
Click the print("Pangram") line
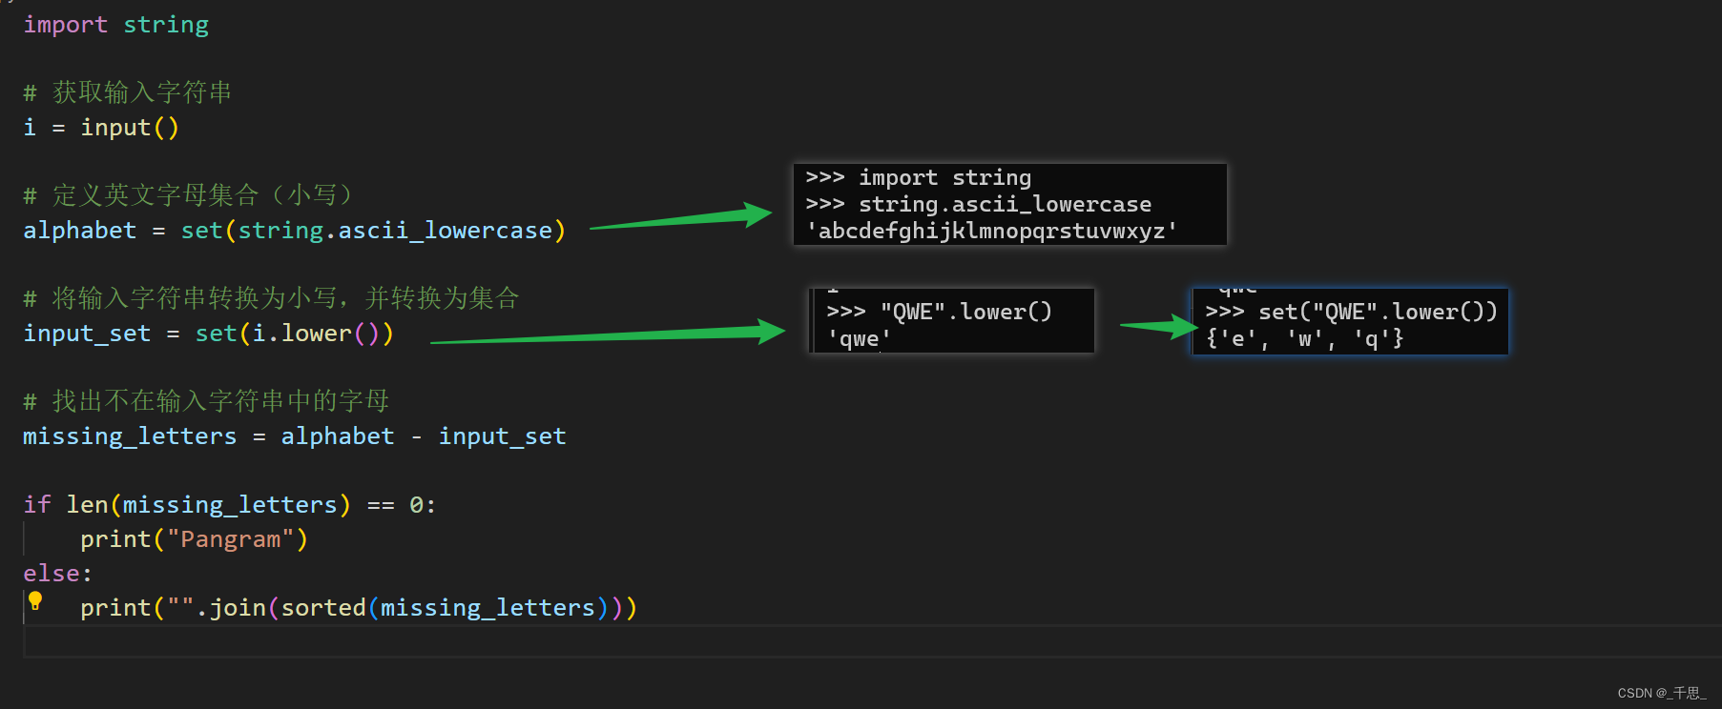click(x=194, y=539)
